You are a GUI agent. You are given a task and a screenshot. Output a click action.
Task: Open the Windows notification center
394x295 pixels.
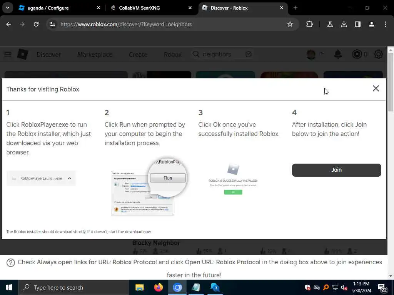[383, 288]
